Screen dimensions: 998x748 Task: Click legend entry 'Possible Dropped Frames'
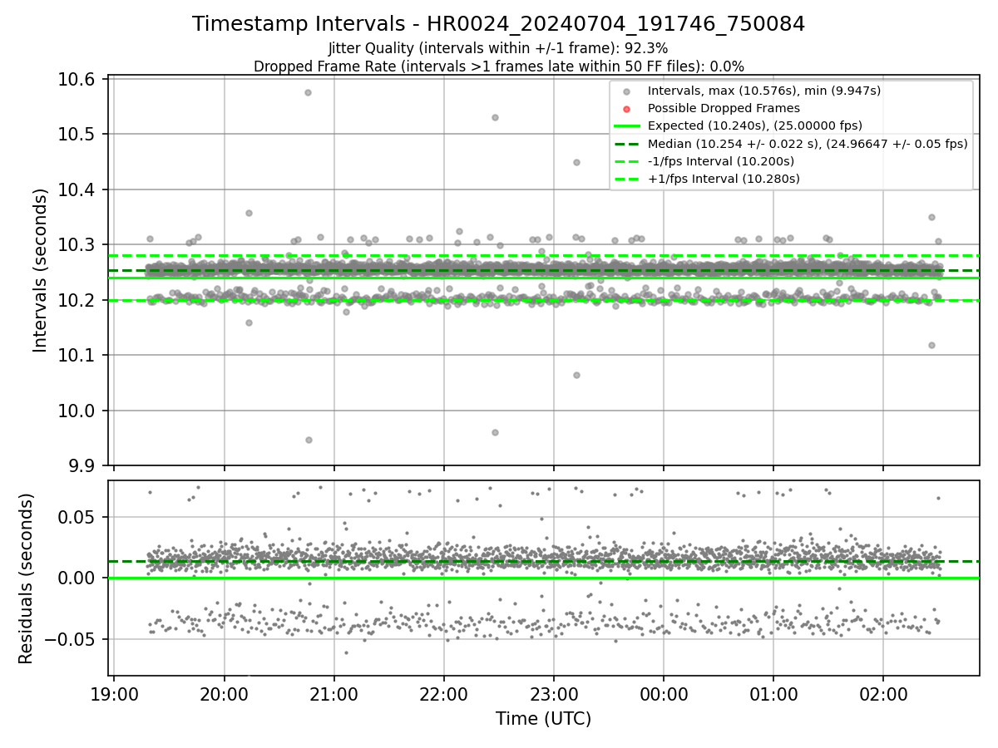(724, 108)
